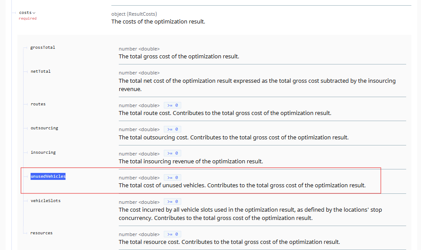Image resolution: width=421 pixels, height=250 pixels.
Task: Select the resources property name
Action: pos(41,233)
